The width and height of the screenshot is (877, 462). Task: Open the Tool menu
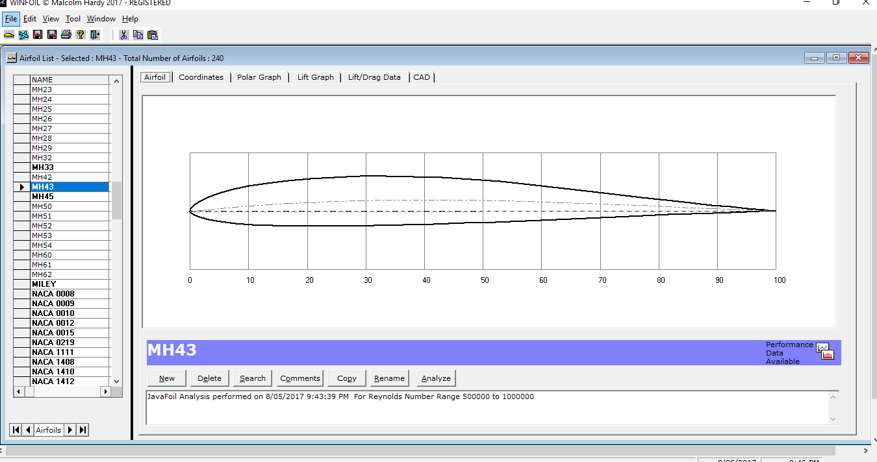73,19
